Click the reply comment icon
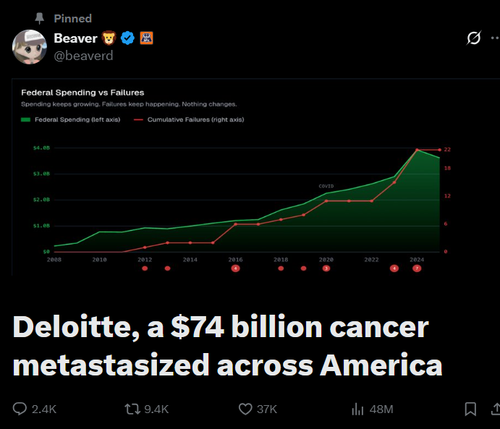 pyautogui.click(x=20, y=409)
